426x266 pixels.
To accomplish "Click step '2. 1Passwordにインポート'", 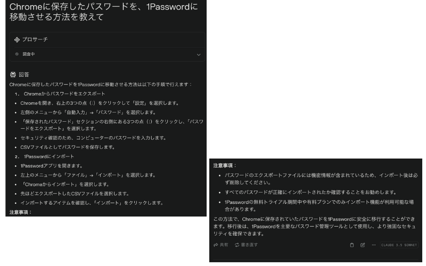I will tap(45, 156).
